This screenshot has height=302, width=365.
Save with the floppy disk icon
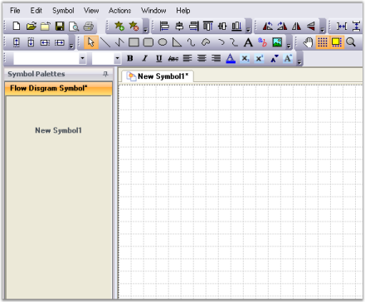coord(60,27)
